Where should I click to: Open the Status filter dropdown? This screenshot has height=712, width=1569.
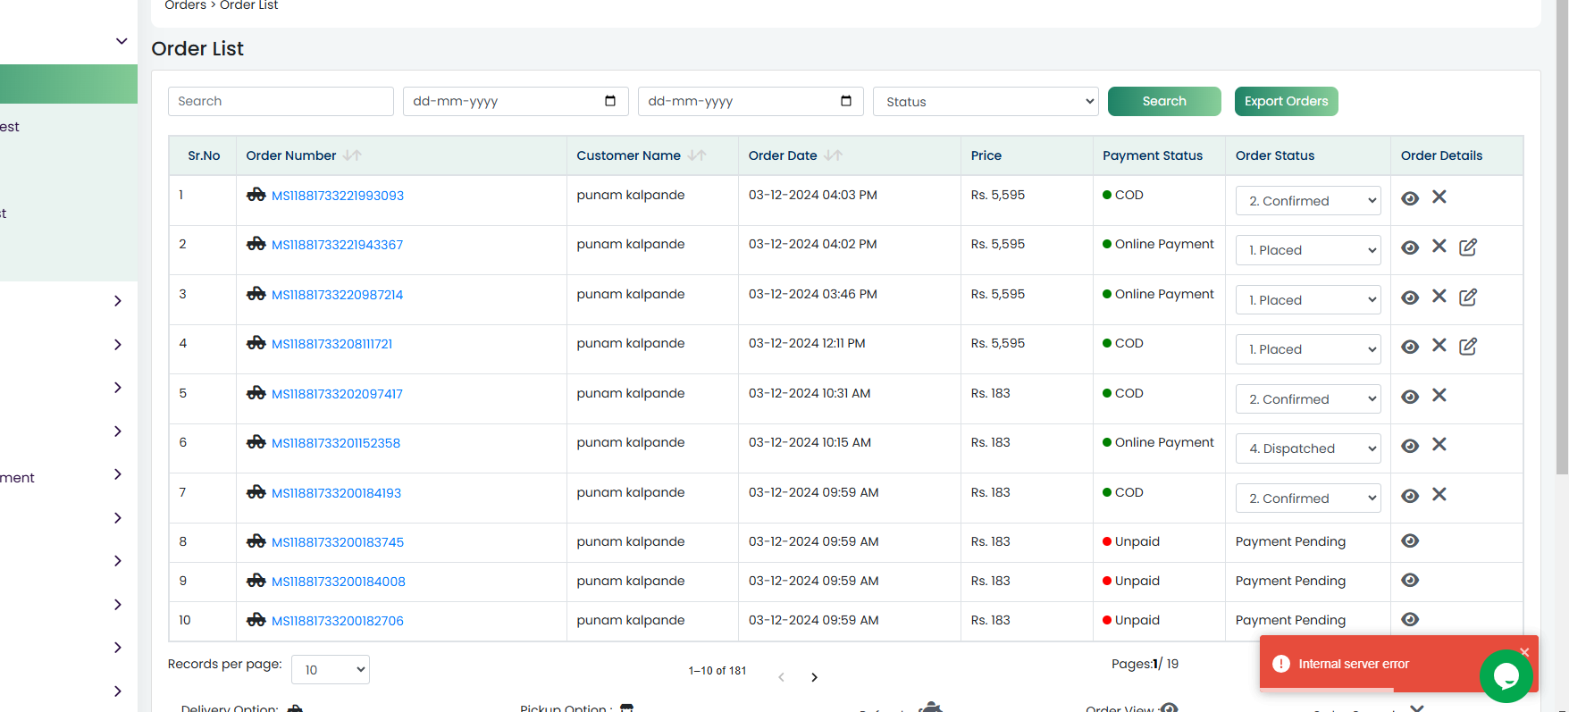point(986,101)
